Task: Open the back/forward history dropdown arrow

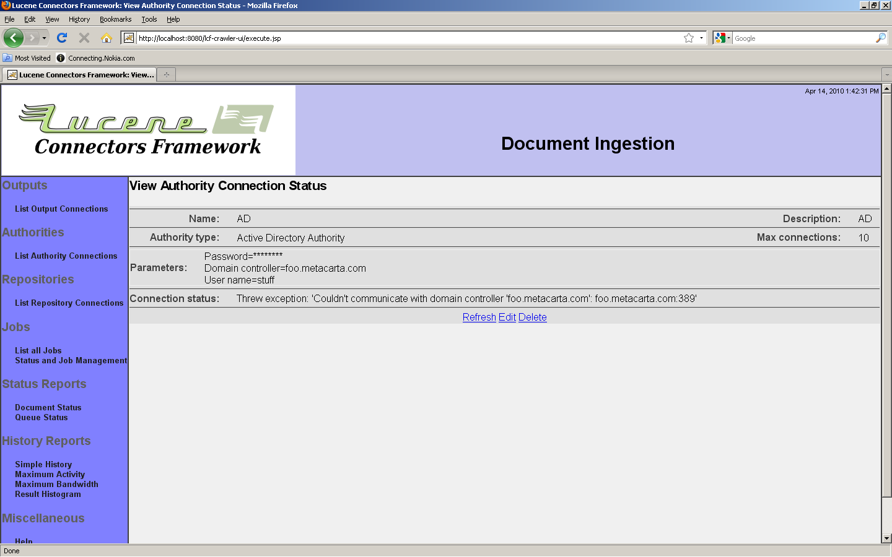Action: 44,38
